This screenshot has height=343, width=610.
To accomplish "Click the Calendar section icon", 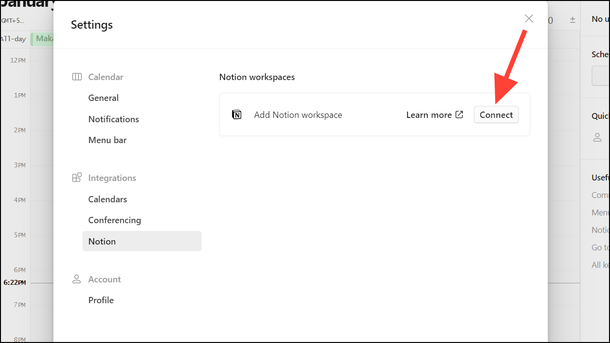I will [x=77, y=77].
